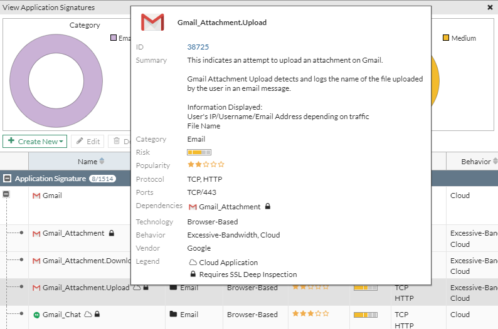Collapse the Gmail tree node

tap(6, 194)
